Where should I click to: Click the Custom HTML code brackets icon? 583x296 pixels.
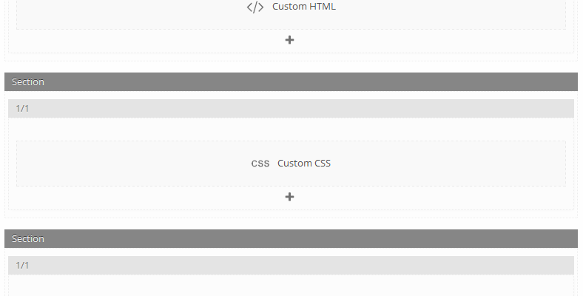pos(255,7)
